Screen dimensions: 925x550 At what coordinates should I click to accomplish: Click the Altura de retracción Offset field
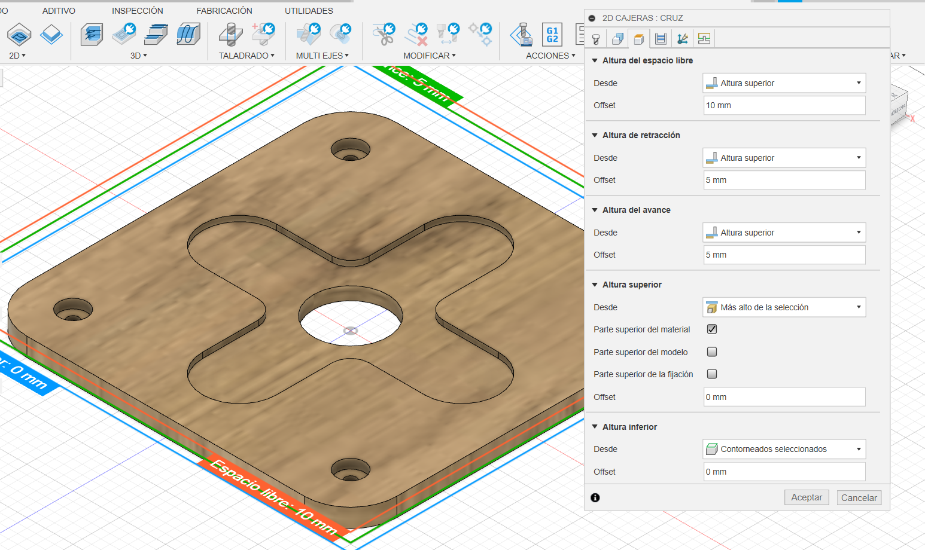(784, 180)
